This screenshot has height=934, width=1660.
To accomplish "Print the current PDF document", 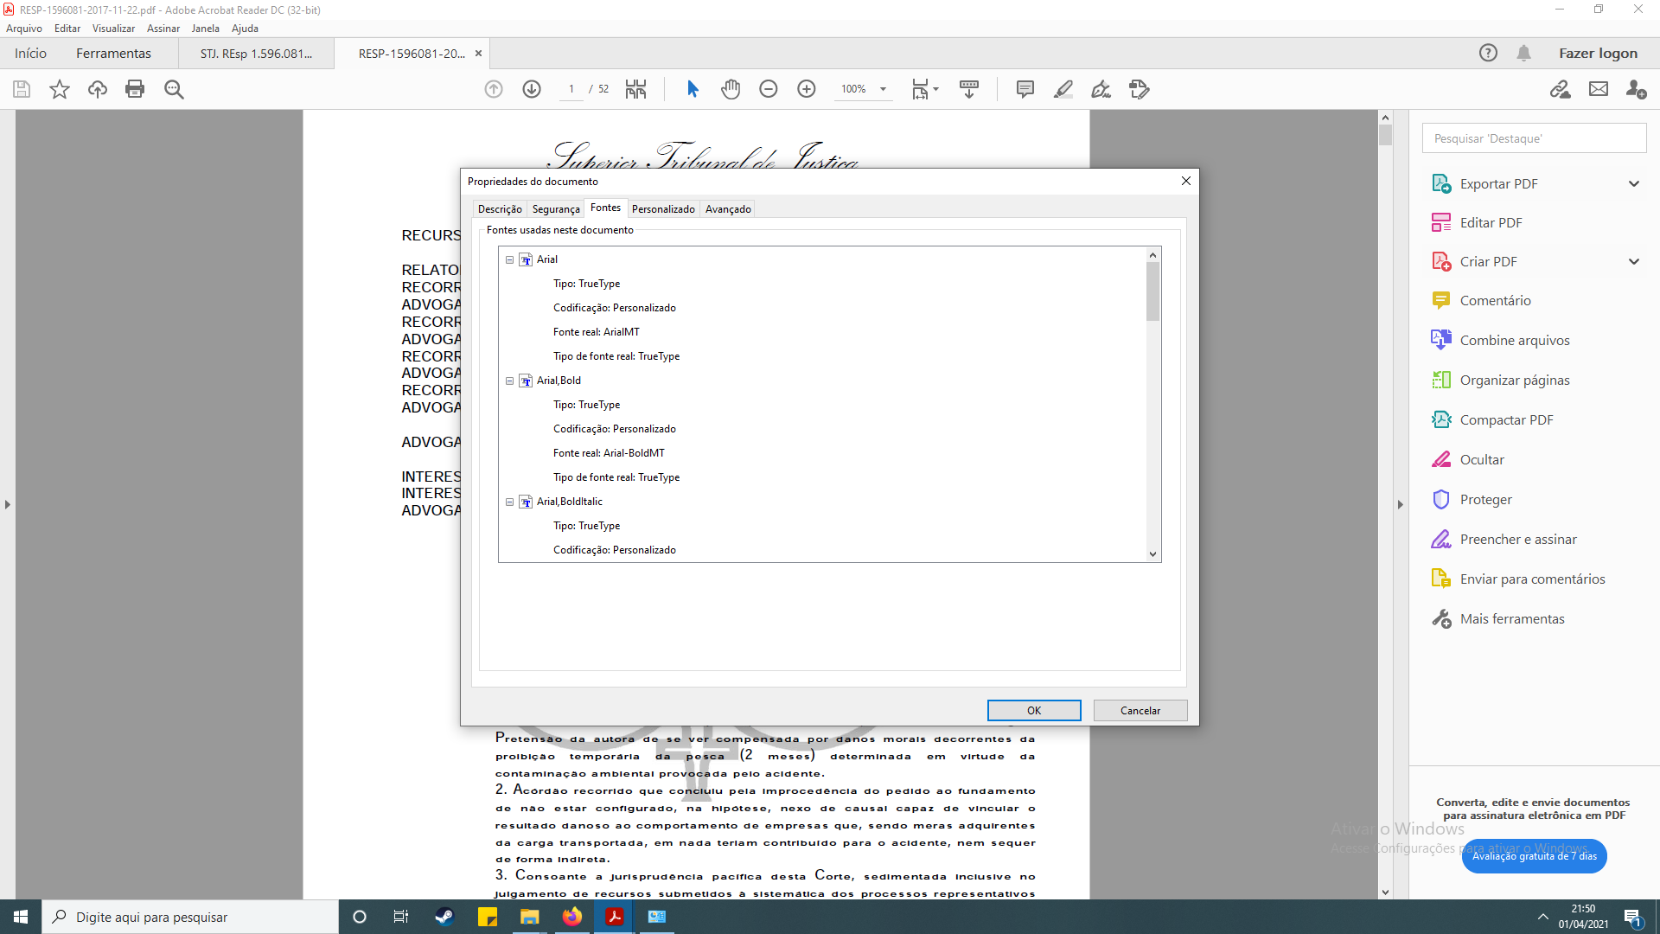I will 135,89.
